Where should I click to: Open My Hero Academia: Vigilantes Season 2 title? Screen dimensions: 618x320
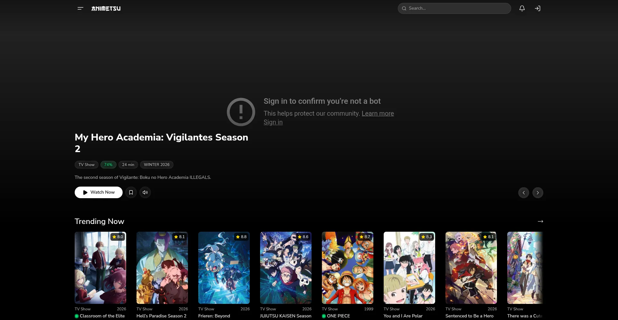161,143
